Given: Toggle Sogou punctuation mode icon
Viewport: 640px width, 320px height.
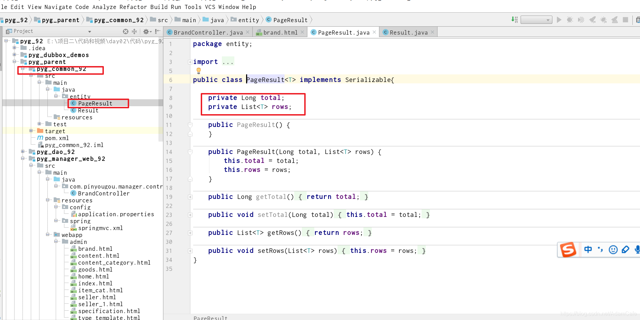Looking at the screenshot, I should (x=601, y=249).
